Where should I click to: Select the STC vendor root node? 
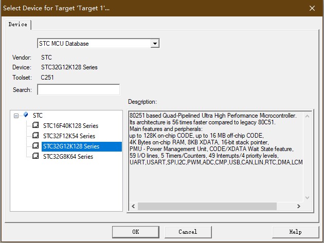tap(38, 116)
